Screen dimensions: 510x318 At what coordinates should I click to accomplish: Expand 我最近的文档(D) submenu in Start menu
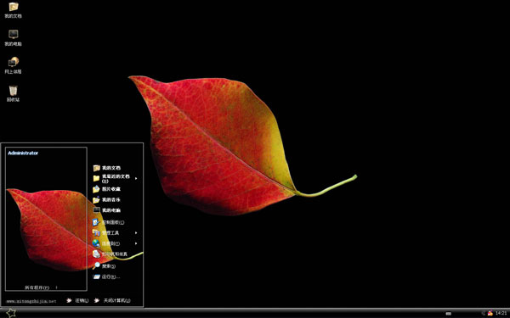115,178
